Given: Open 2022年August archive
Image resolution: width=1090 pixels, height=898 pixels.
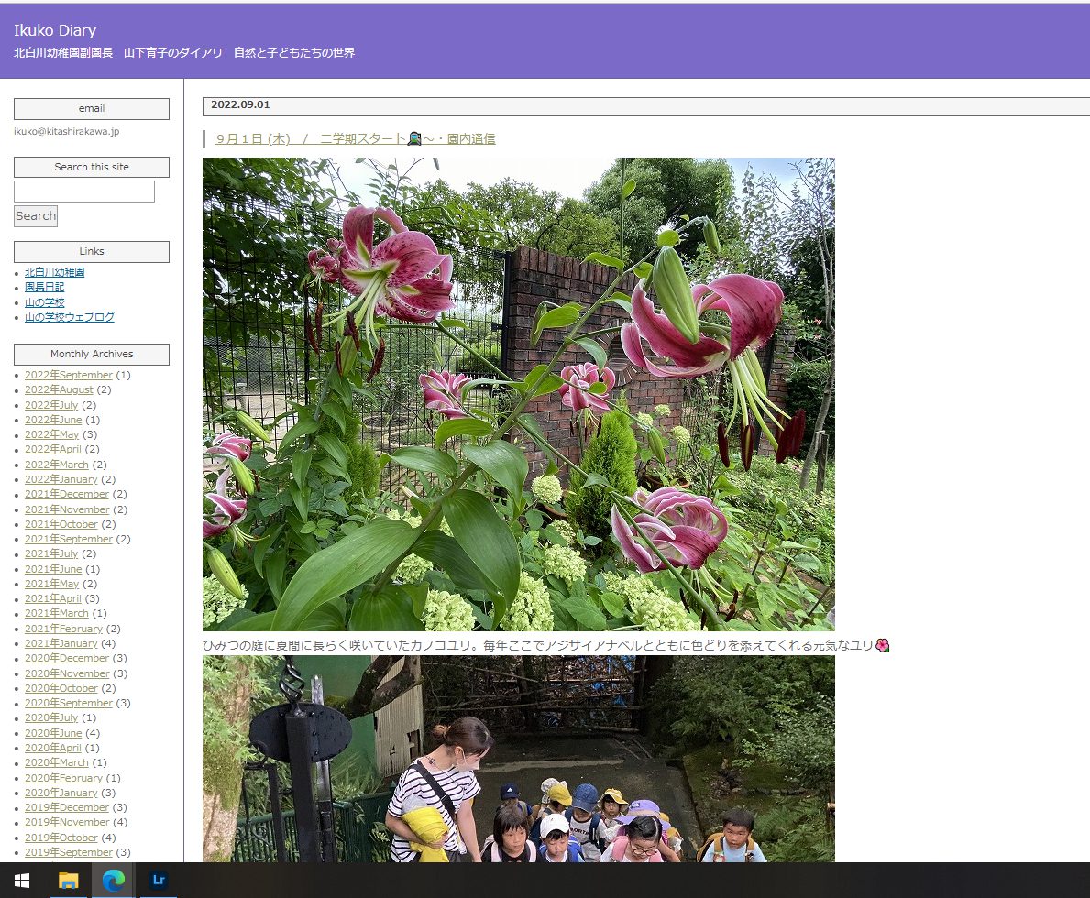Looking at the screenshot, I should [x=59, y=390].
